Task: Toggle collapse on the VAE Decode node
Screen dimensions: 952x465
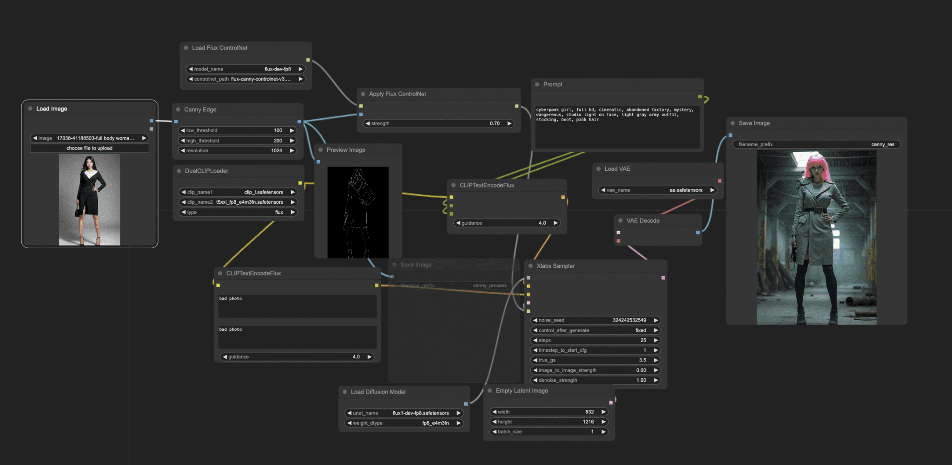Action: tap(621, 220)
